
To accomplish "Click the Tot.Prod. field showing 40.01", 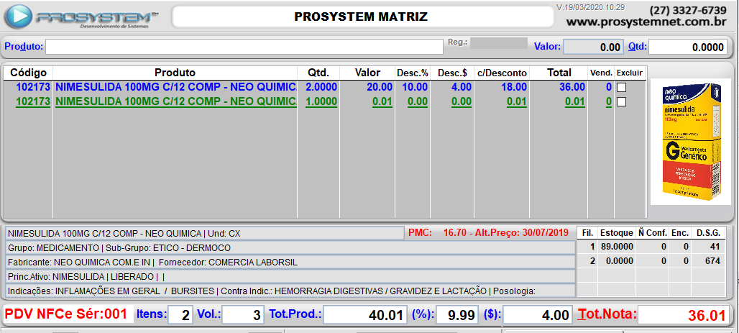I will (364, 314).
